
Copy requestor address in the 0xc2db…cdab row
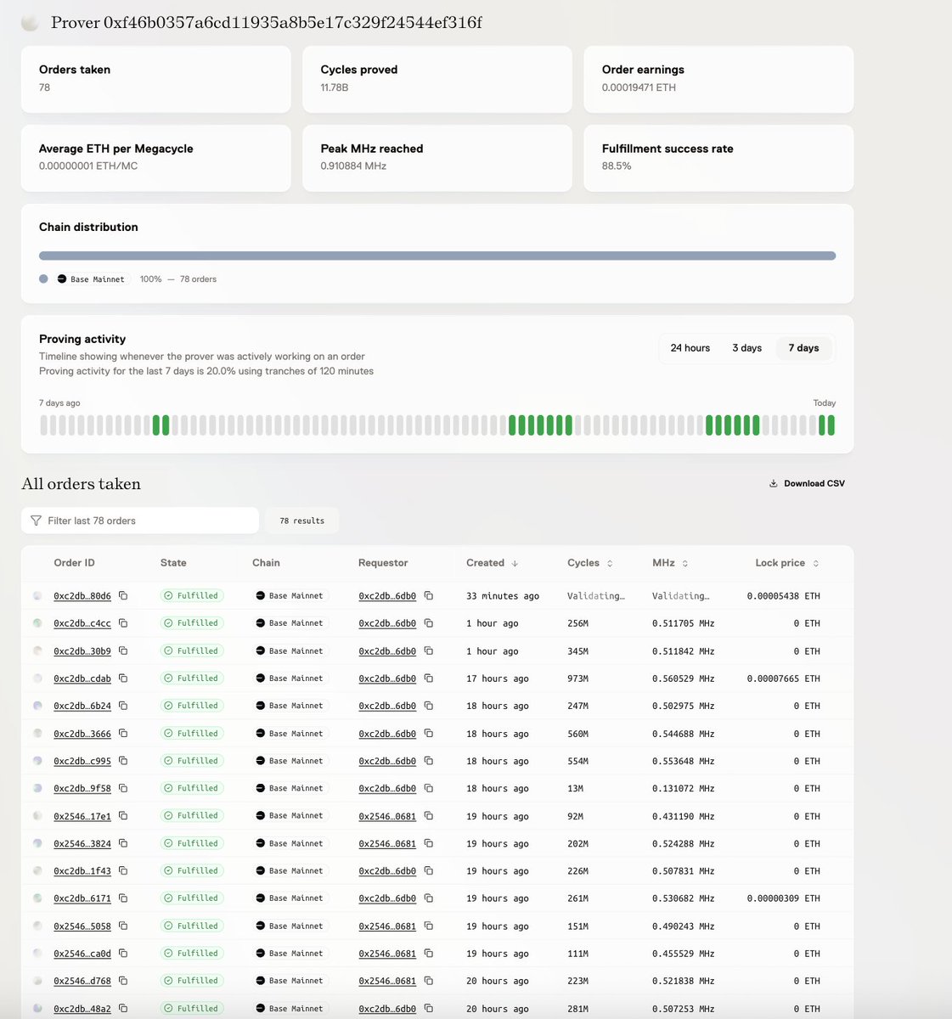coord(429,678)
